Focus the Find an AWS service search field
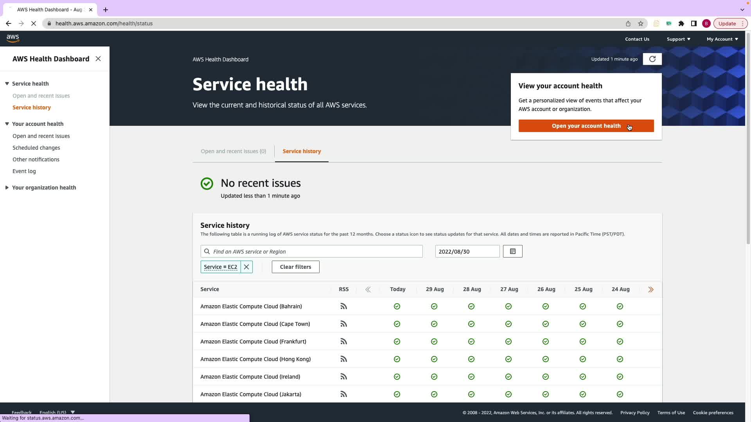 tap(316, 251)
